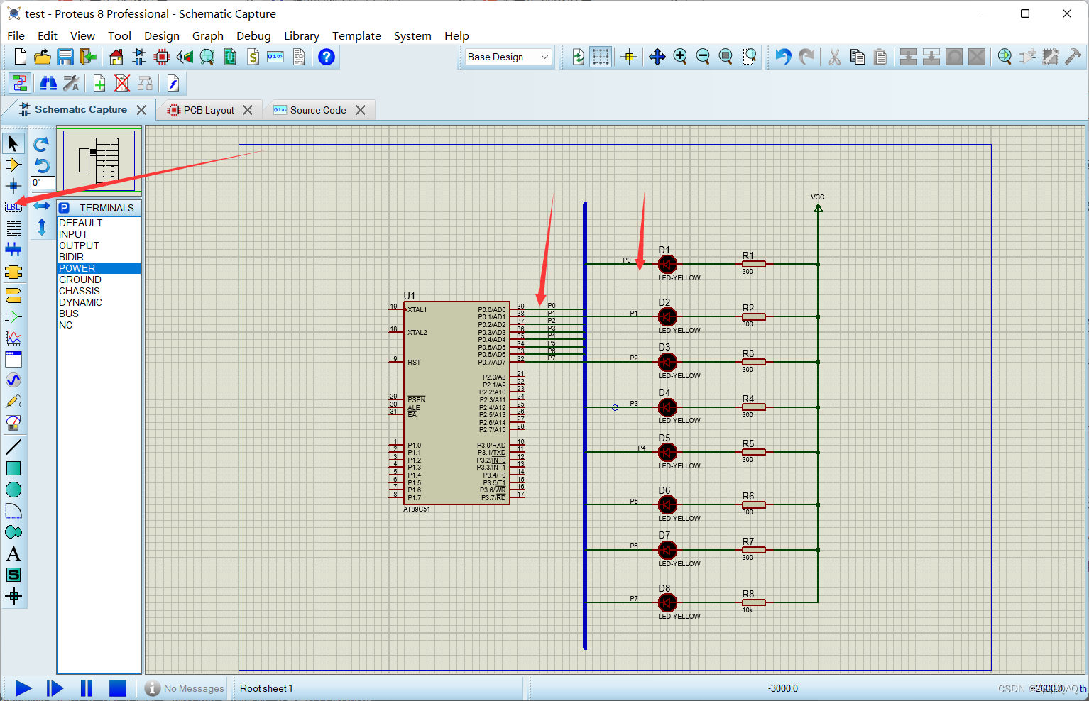Start the simulation with Play button

coord(23,688)
